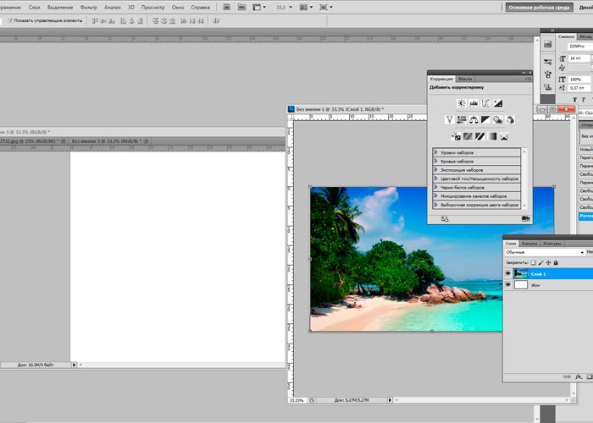Open the Фильтр menu
This screenshot has width=593, height=423.
88,6
